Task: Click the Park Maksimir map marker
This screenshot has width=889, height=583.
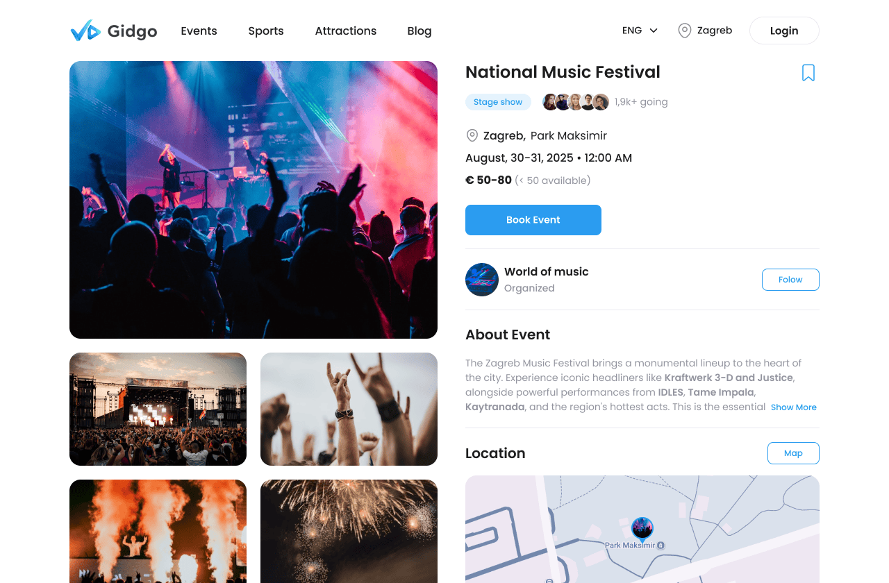Action: coord(642,529)
